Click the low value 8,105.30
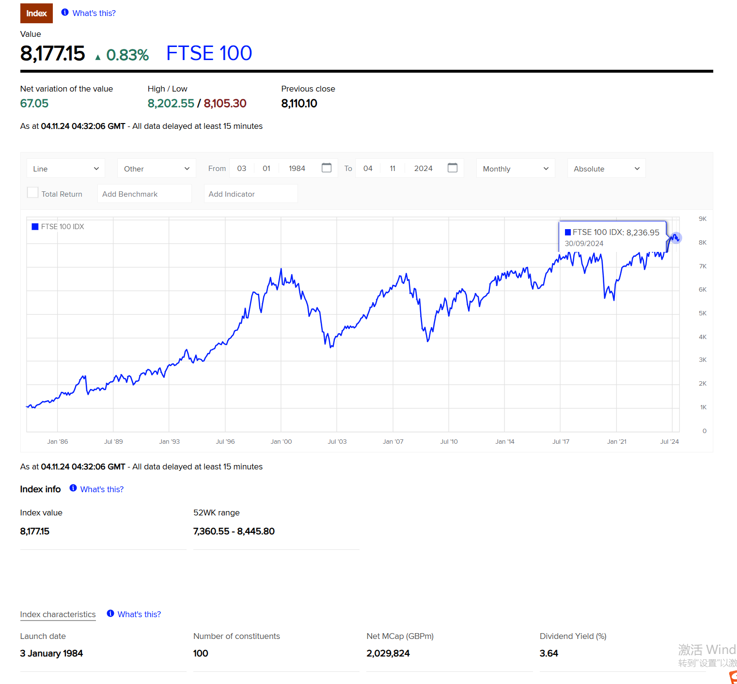This screenshot has height=684, width=737. (x=225, y=103)
